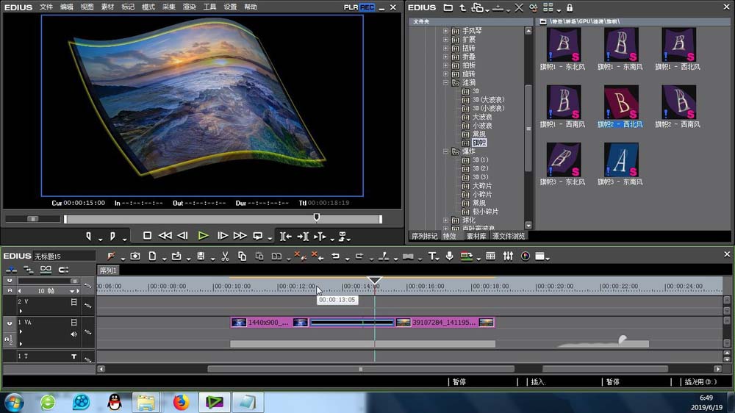Collapse the 涟漪 folder in the tree
Screen dimensions: 735x413
pyautogui.click(x=445, y=82)
